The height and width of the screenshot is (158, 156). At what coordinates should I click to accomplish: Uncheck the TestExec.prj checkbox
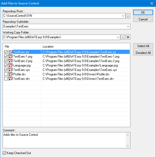click(6, 52)
